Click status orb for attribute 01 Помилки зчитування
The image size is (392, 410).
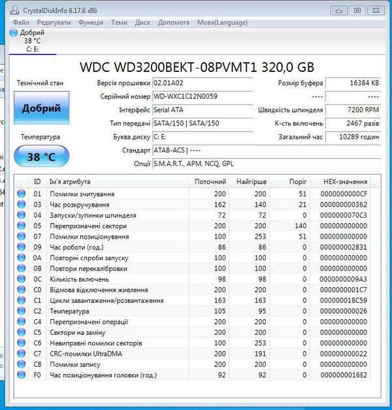point(21,194)
